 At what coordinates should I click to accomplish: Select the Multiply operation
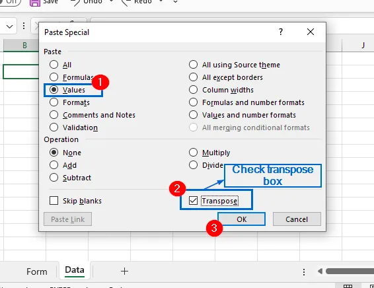click(x=193, y=153)
